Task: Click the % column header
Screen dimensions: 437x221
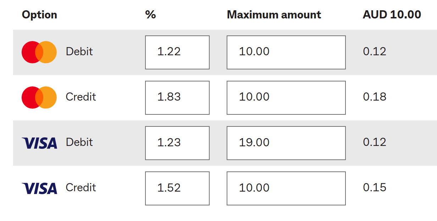Action: click(150, 15)
